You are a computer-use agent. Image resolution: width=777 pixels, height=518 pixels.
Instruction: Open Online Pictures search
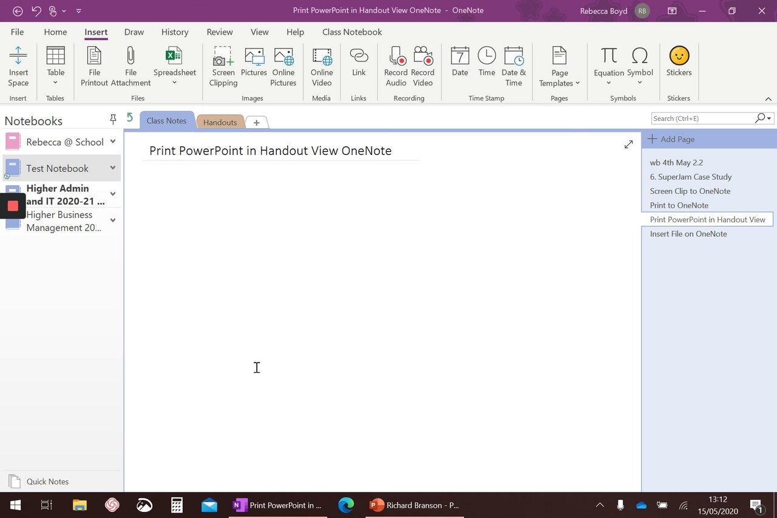coord(283,67)
